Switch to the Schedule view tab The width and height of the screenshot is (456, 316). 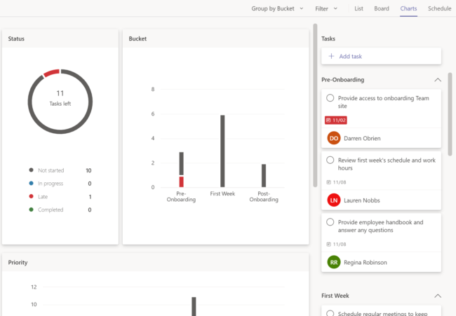[x=439, y=8]
